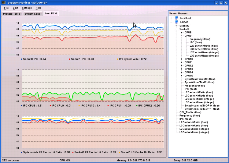Click the red Socket1 IPC legend dot
Screen dimensions: 229x163
click(x=69, y=59)
